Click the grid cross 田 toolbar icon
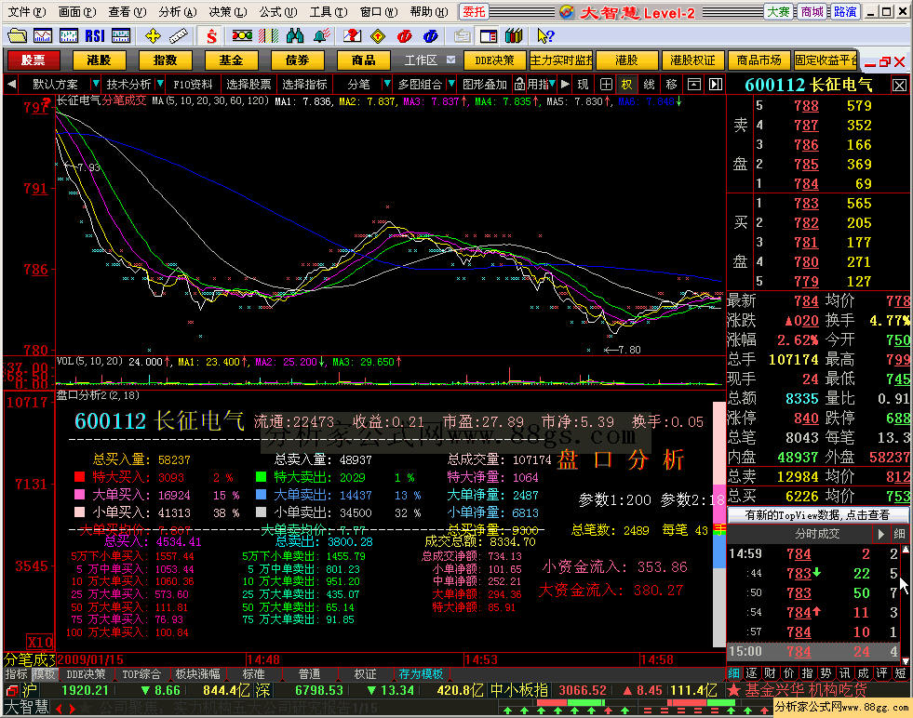This screenshot has height=718, width=913. click(x=606, y=85)
